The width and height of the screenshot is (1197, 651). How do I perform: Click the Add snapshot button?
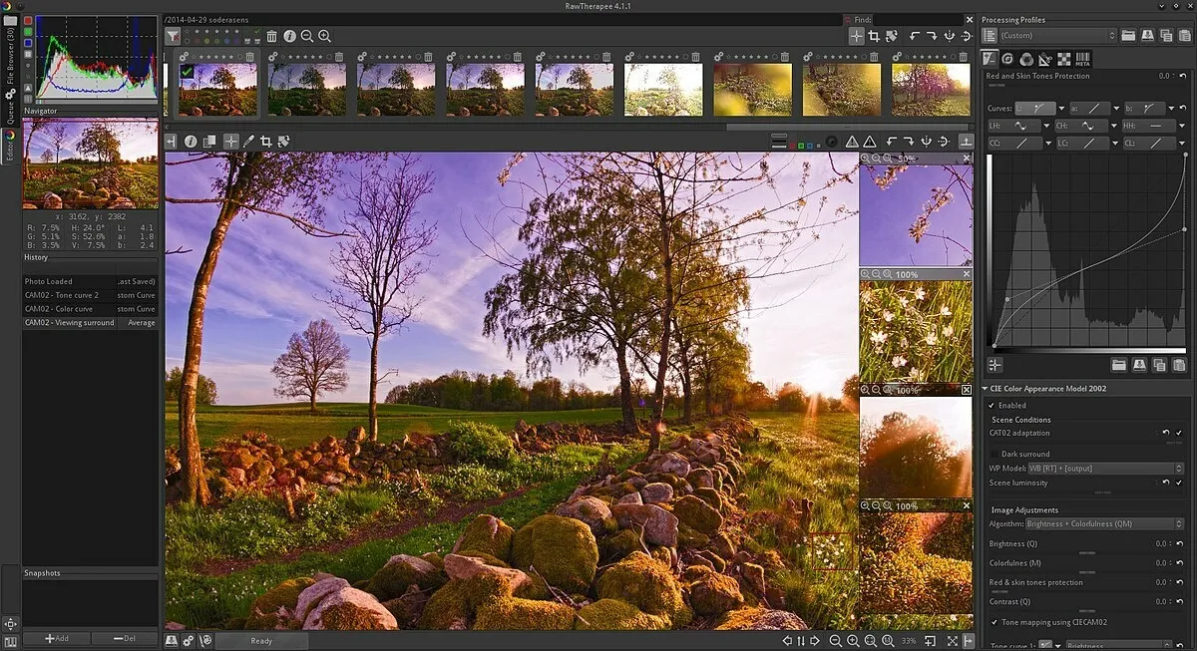[x=55, y=638]
